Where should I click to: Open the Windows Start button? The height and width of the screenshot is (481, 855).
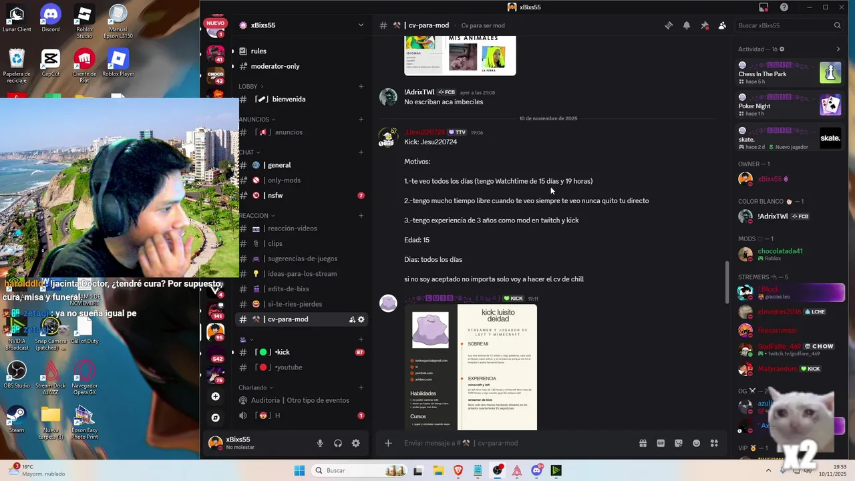[299, 470]
